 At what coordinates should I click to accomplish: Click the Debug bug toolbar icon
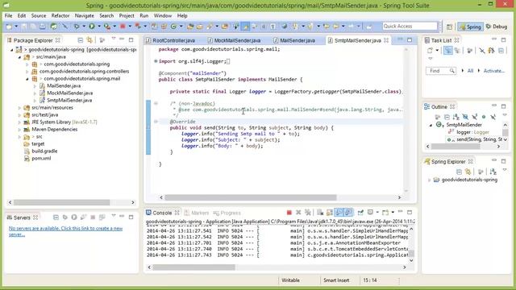click(x=77, y=27)
